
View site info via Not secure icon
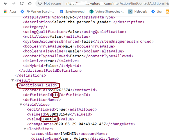(40, 3)
